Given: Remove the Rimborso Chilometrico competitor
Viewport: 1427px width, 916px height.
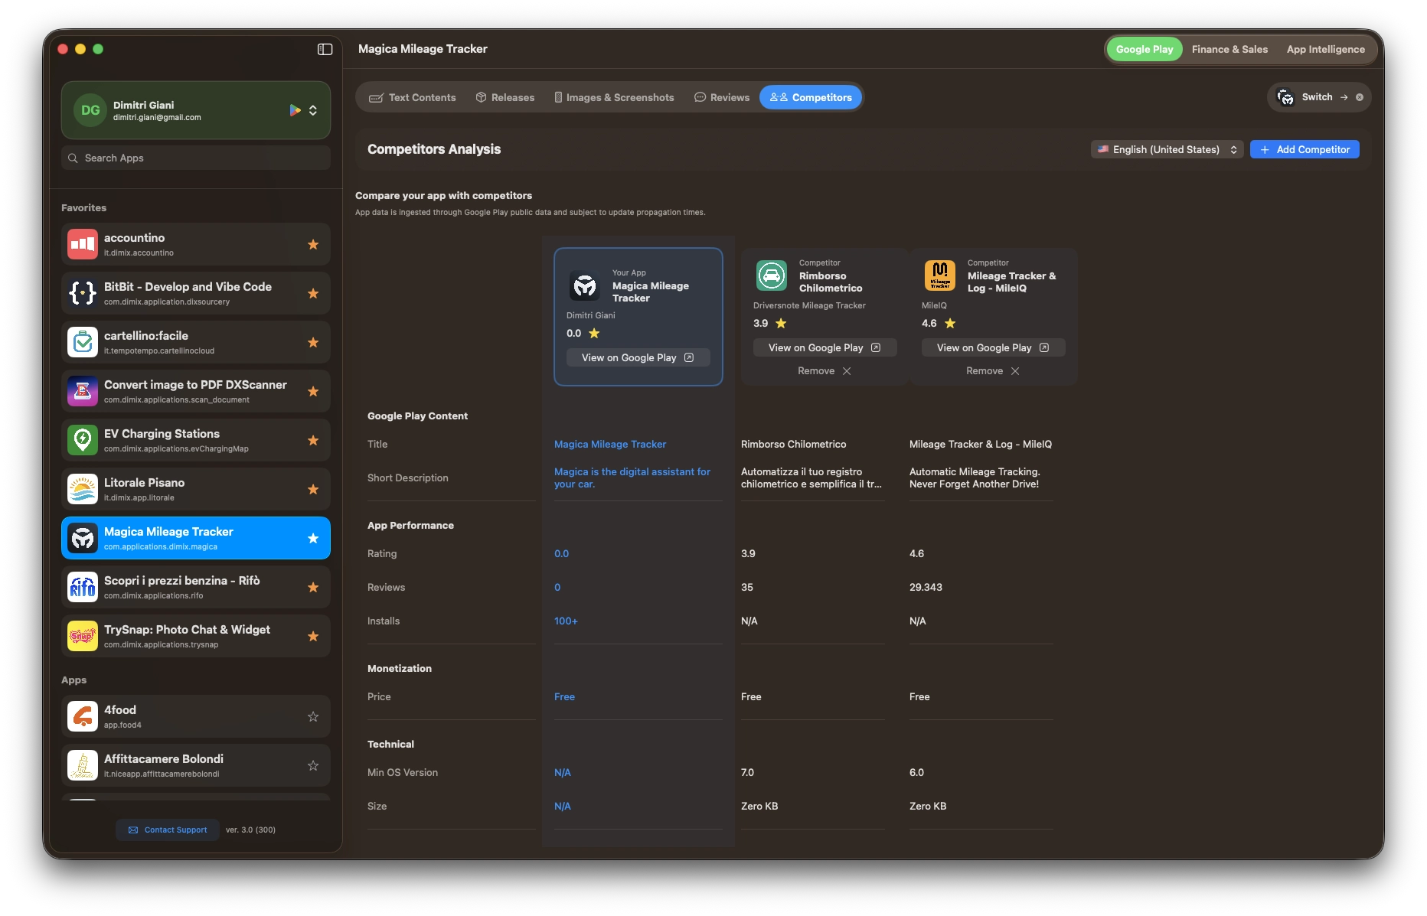Looking at the screenshot, I should 824,371.
